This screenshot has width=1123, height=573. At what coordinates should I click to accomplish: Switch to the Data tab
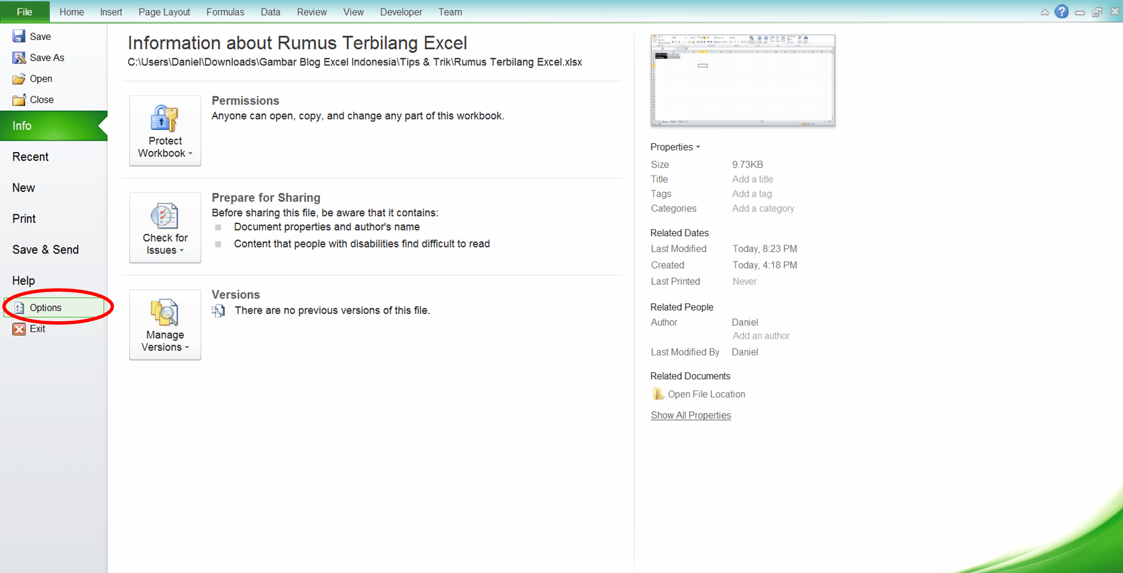(x=270, y=12)
